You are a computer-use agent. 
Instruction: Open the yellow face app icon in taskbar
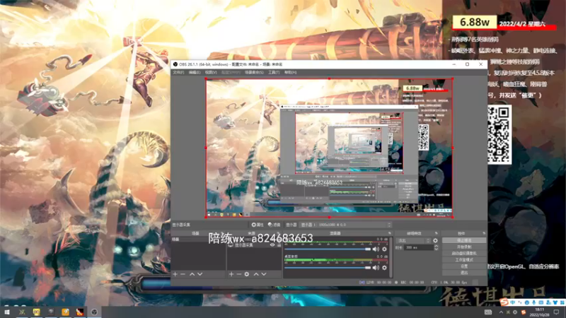click(37, 312)
